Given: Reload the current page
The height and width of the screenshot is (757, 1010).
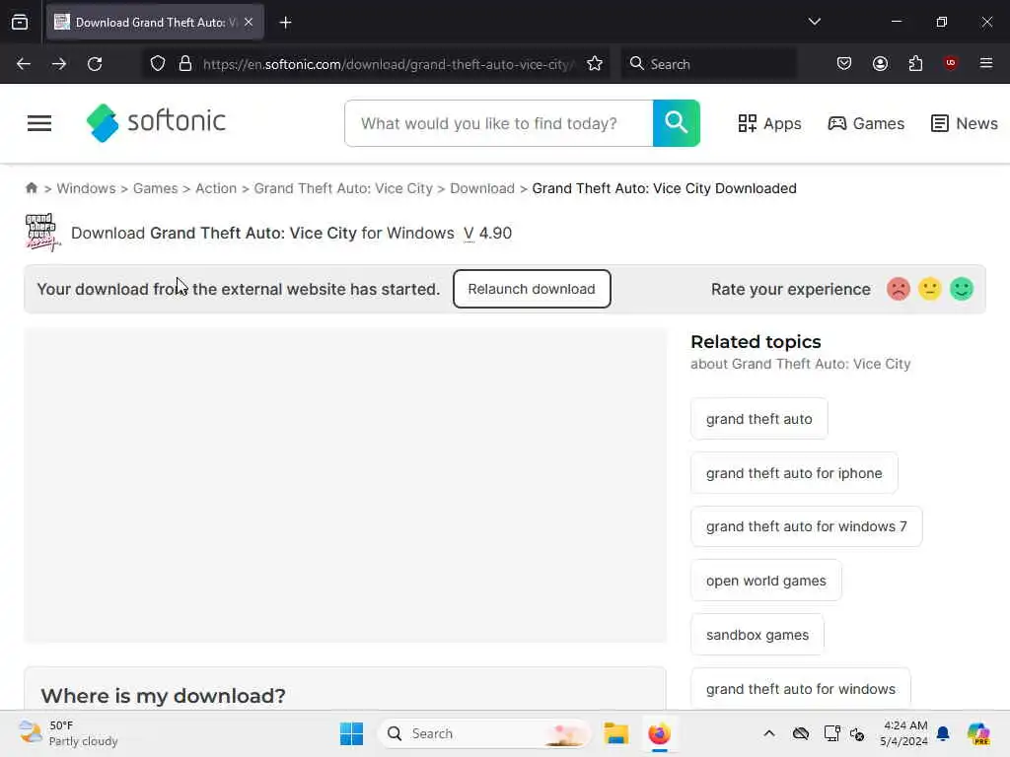Looking at the screenshot, I should (x=95, y=64).
